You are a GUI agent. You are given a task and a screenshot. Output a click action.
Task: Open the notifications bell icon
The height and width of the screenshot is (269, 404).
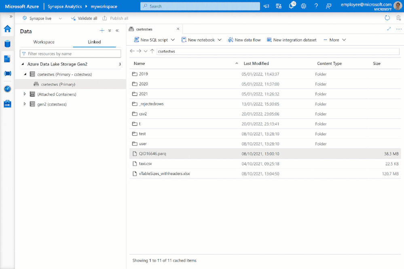[x=292, y=6]
